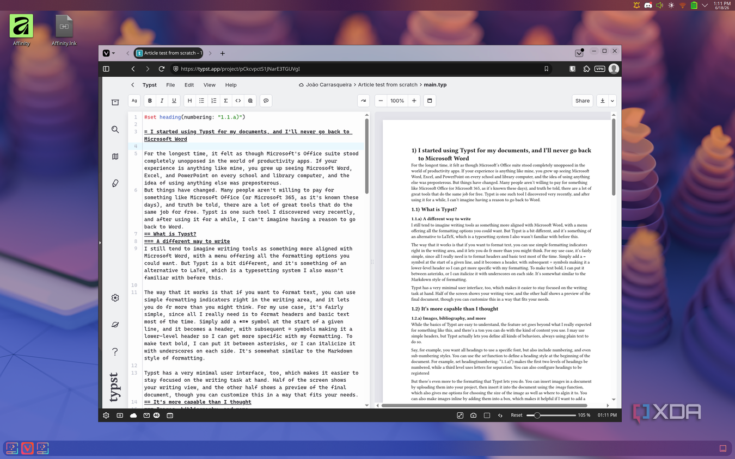Image resolution: width=735 pixels, height=459 pixels.
Task: Underline text using the U toolbar button
Action: (174, 101)
